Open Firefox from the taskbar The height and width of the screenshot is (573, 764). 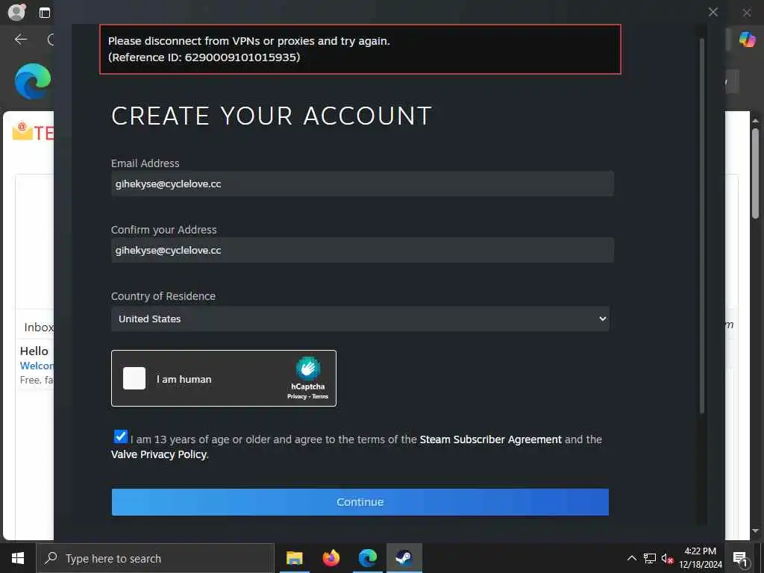pos(331,558)
